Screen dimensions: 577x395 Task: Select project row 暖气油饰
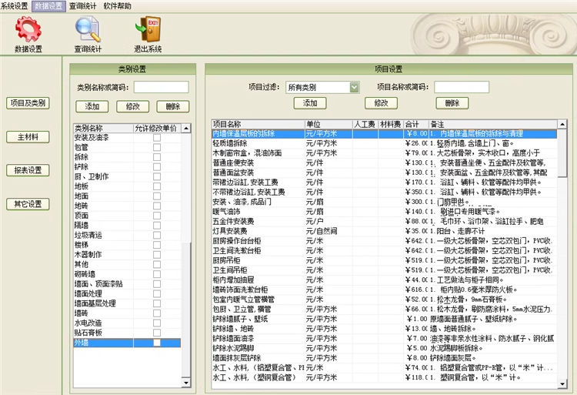385,212
